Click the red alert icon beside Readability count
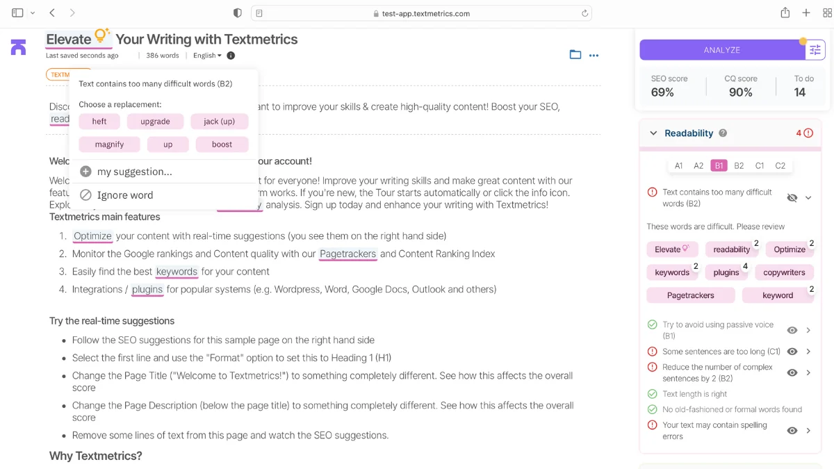 808,133
